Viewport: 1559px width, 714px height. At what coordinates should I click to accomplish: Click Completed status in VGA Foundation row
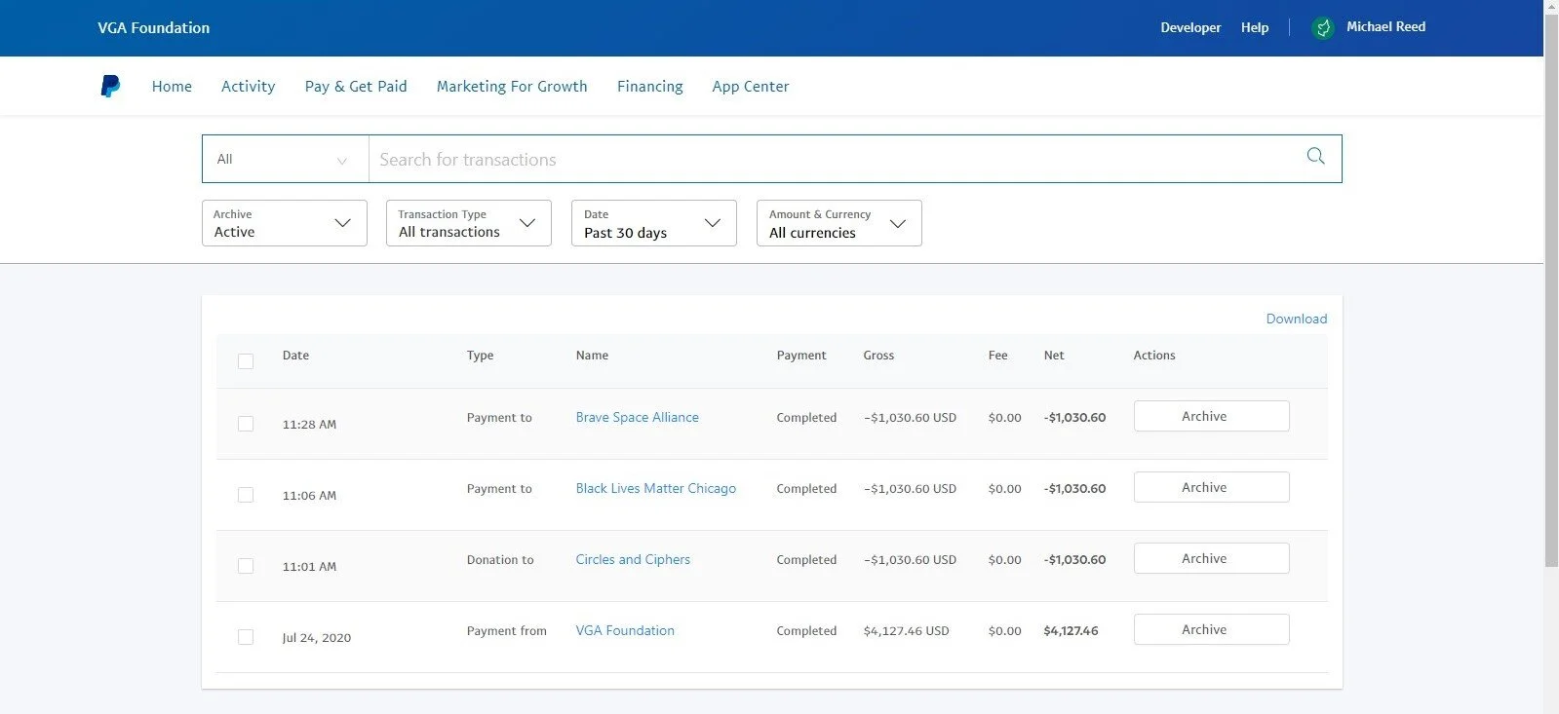[x=806, y=631]
